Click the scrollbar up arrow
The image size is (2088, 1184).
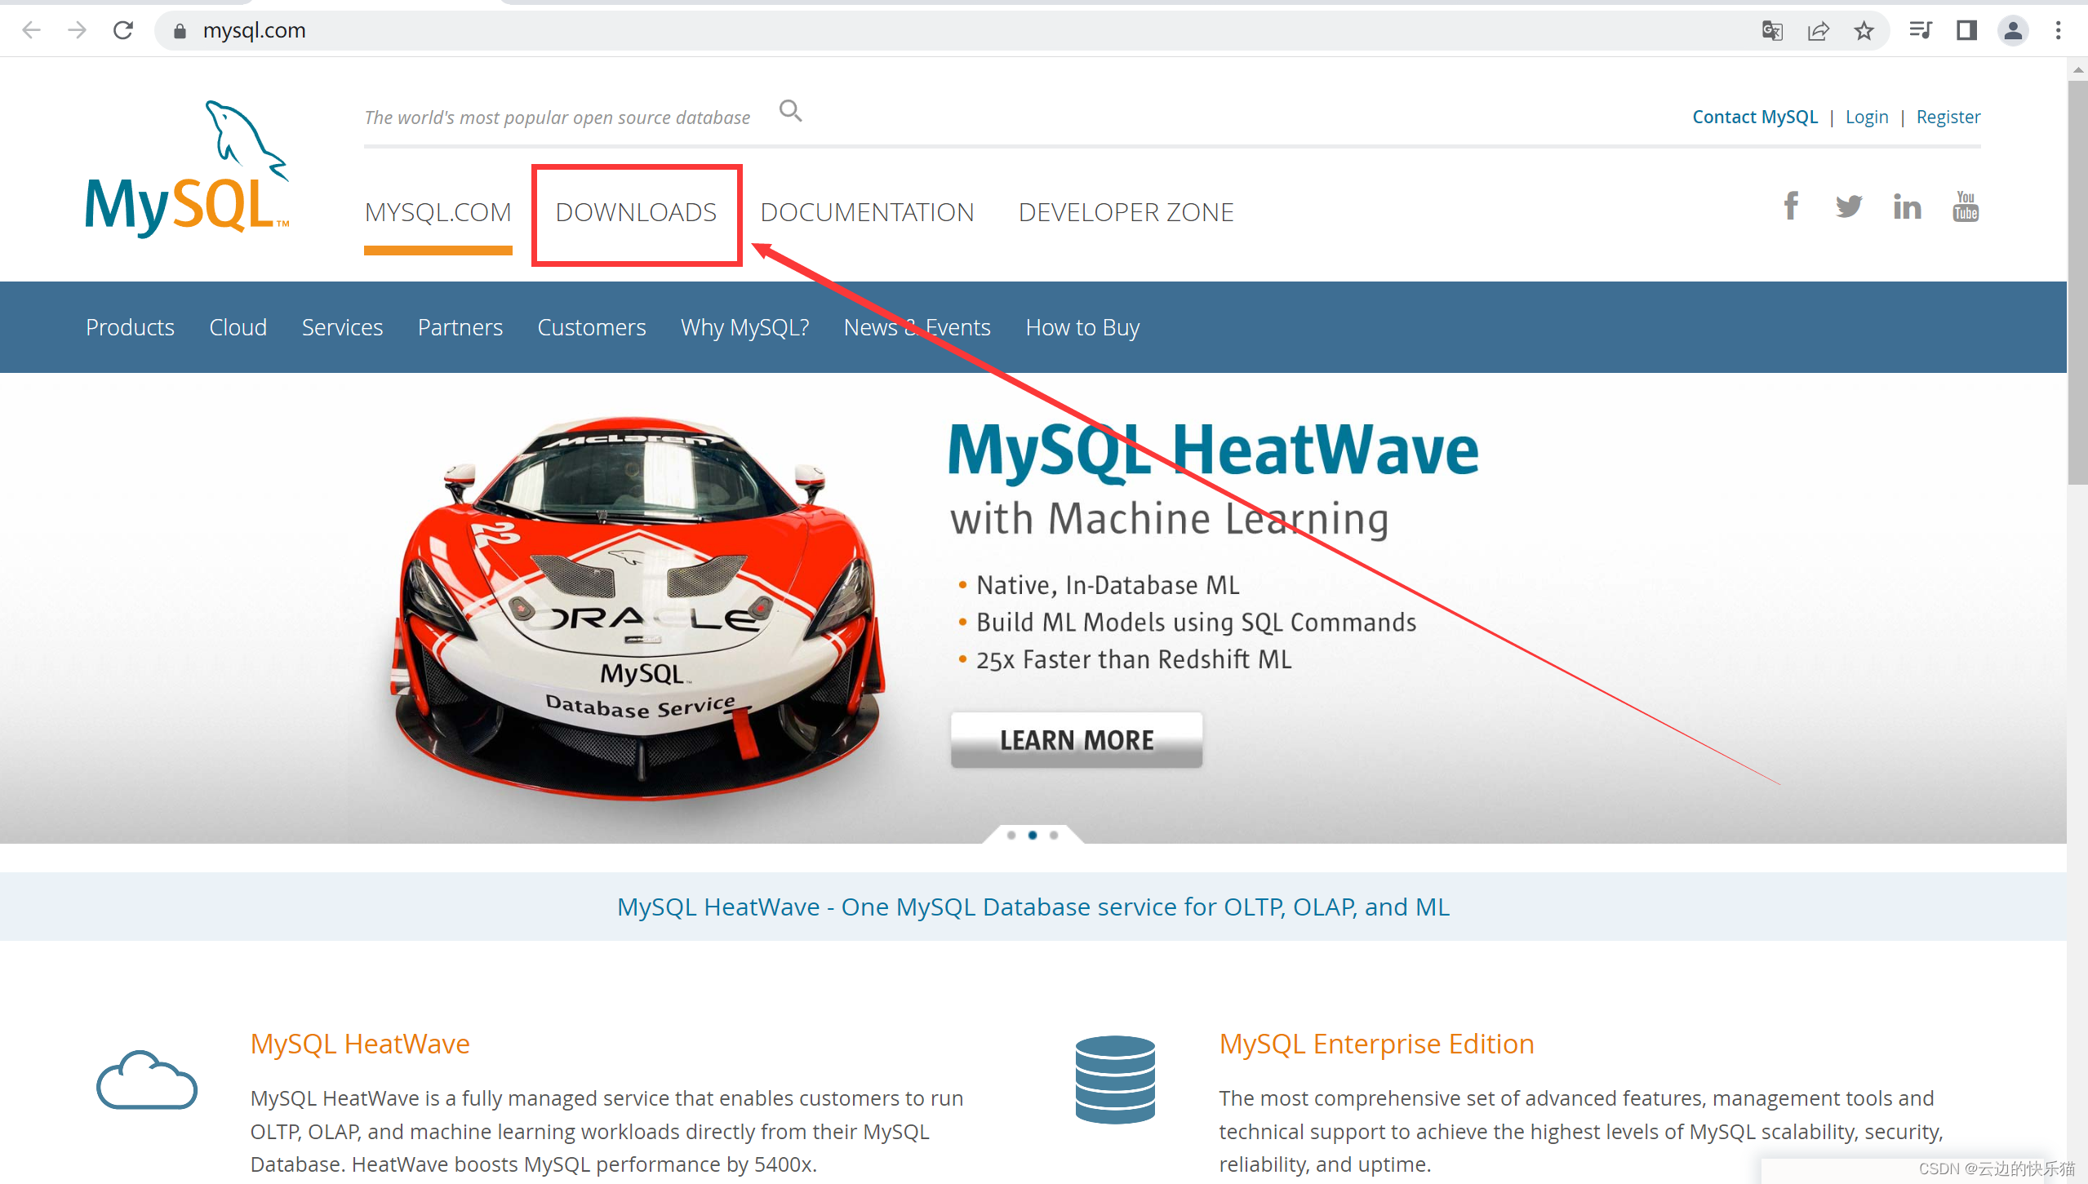pos(2077,70)
